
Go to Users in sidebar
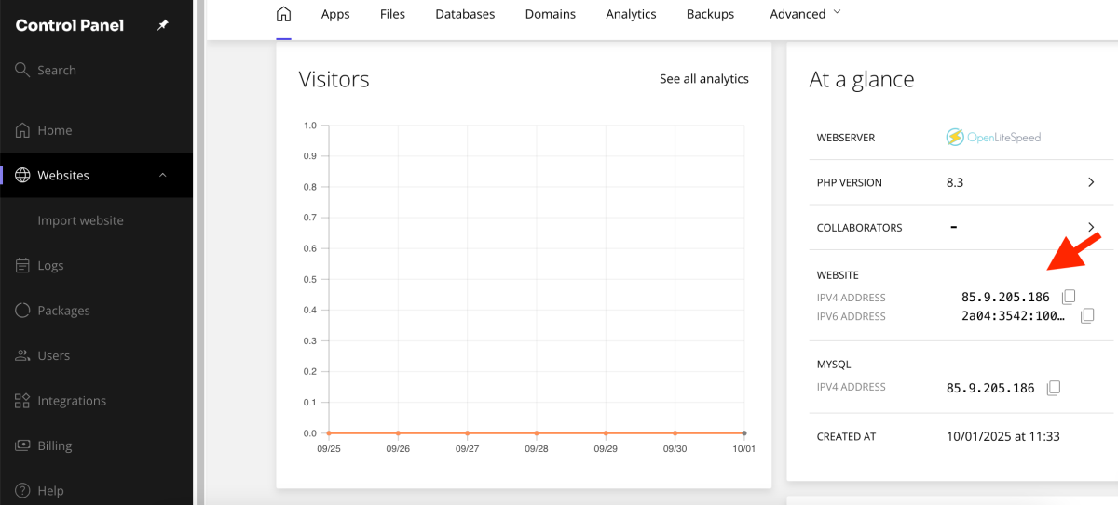[x=53, y=355]
